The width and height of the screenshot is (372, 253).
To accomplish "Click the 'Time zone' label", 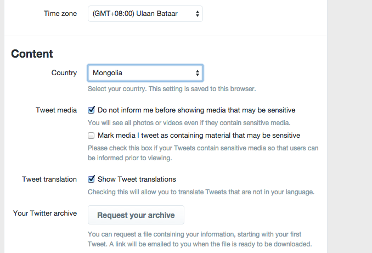I will click(60, 14).
